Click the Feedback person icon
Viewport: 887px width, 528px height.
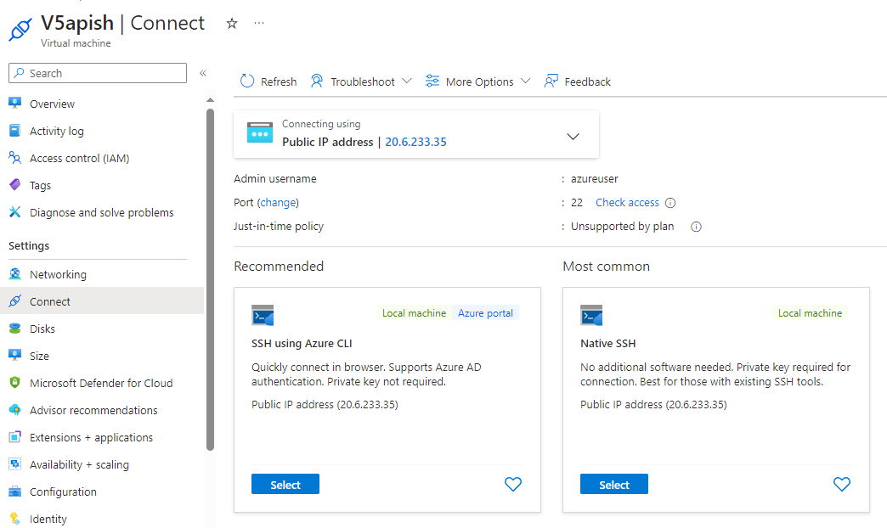point(551,81)
